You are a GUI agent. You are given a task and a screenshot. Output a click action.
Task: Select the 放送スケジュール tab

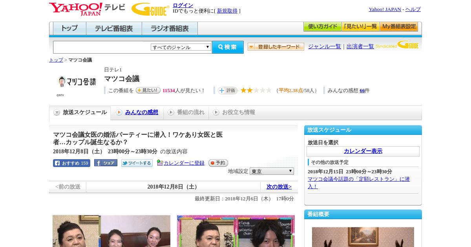pyautogui.click(x=80, y=113)
